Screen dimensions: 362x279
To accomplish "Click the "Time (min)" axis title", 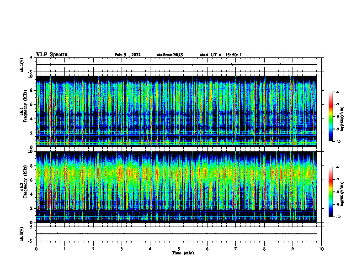I will (x=183, y=253).
